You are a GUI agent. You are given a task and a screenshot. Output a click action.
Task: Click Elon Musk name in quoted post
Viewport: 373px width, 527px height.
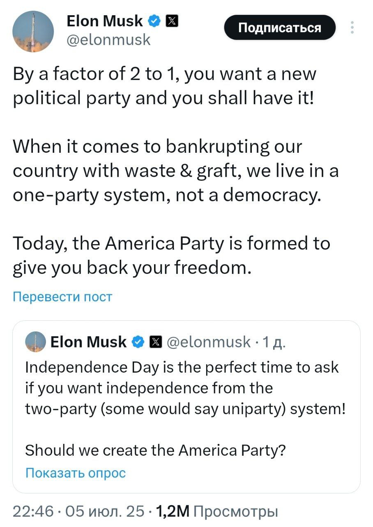(89, 342)
